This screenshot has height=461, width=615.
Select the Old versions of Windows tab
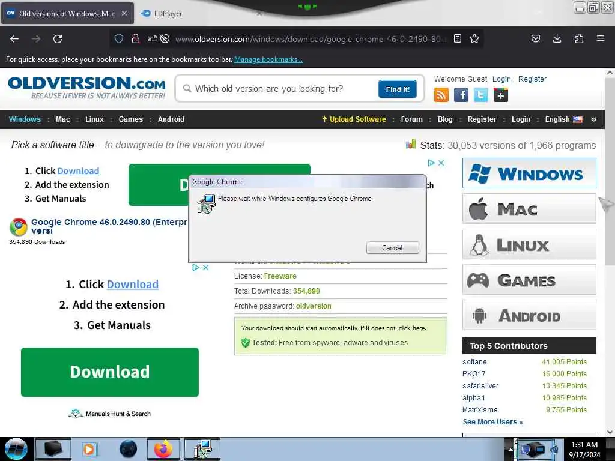[67, 13]
